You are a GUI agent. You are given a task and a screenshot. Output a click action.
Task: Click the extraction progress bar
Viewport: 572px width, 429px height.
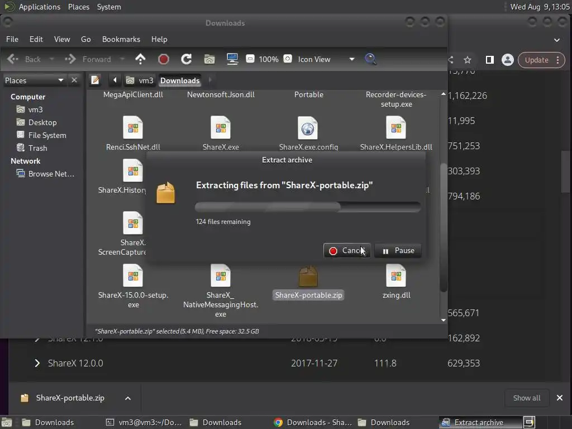308,207
